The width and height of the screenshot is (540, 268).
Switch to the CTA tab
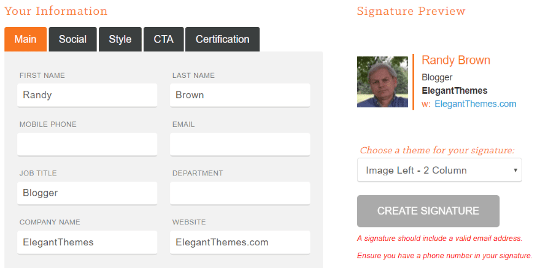pos(163,39)
